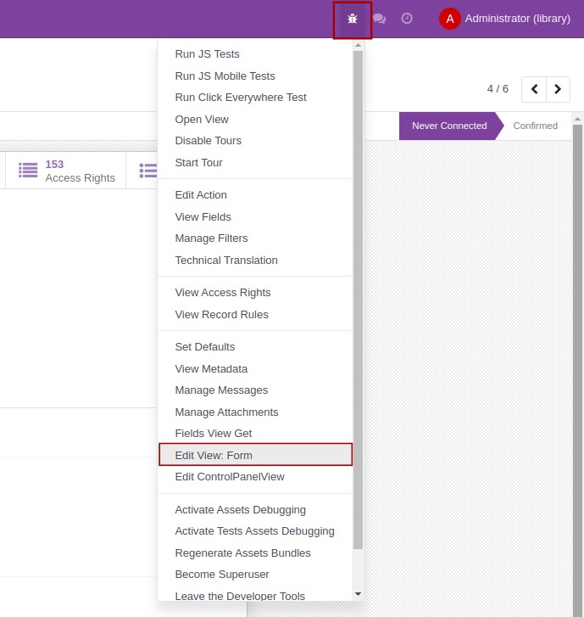This screenshot has width=584, height=617.
Task: Go to previous record with left chevron
Action: (x=534, y=89)
